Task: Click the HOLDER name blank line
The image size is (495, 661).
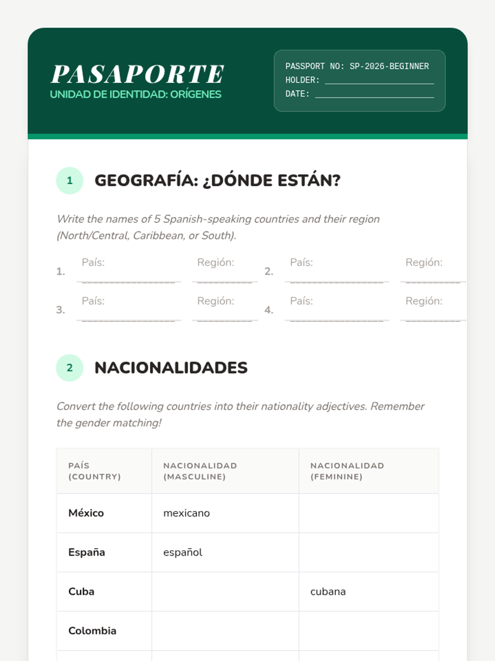Action: pyautogui.click(x=379, y=80)
